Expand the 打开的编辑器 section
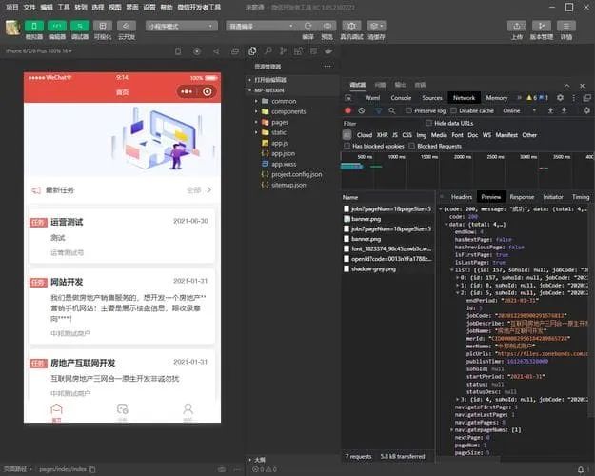595x476 pixels. 269,80
